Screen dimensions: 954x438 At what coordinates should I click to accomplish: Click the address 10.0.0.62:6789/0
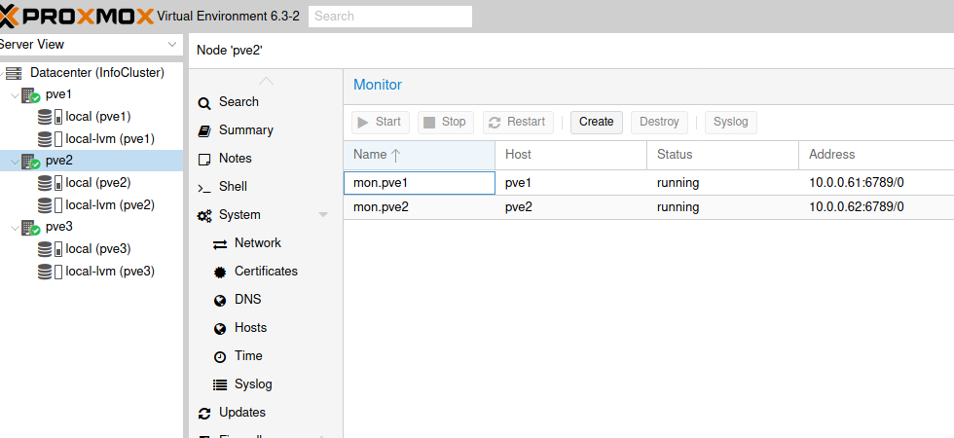point(856,206)
